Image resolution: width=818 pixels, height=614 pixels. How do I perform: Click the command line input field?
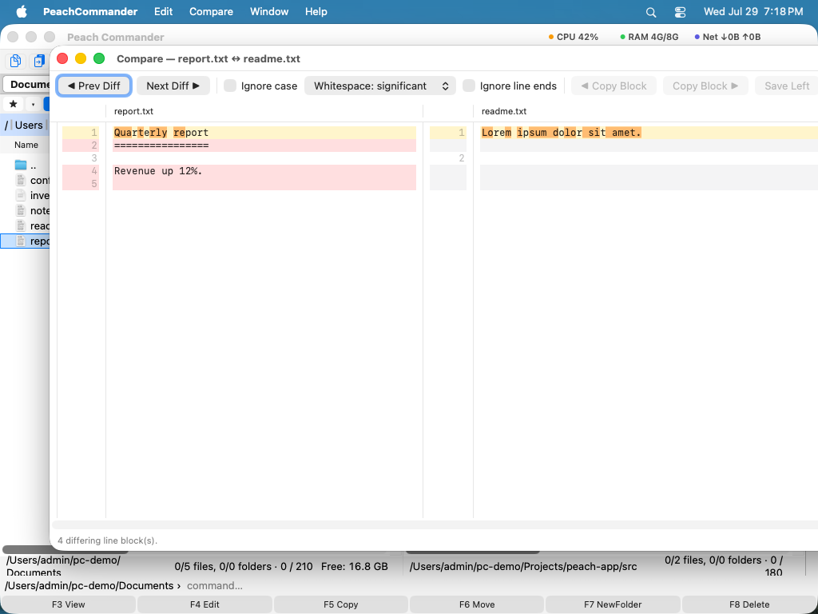pos(500,586)
